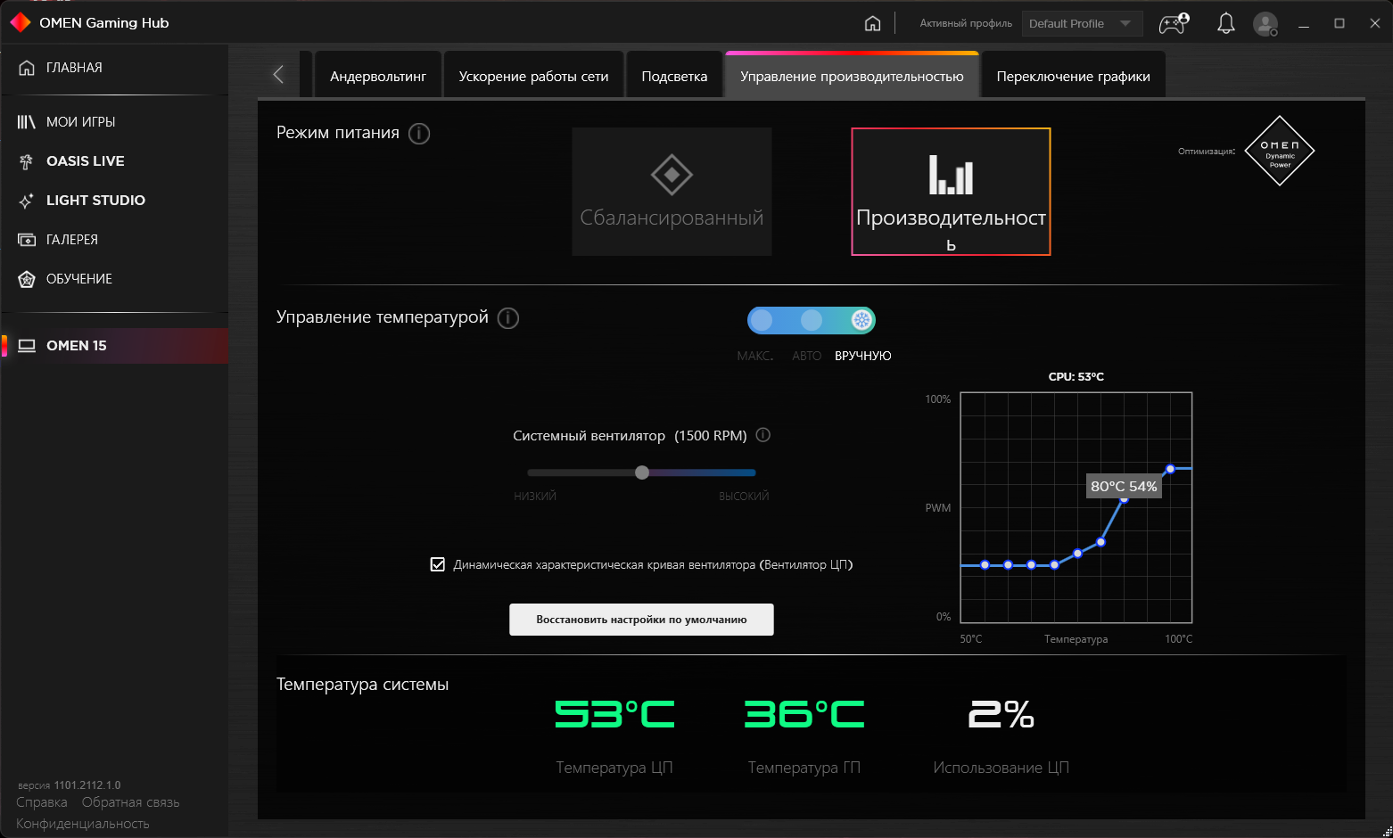Open the user account avatar
Viewport: 1393px width, 838px height.
[x=1265, y=24]
